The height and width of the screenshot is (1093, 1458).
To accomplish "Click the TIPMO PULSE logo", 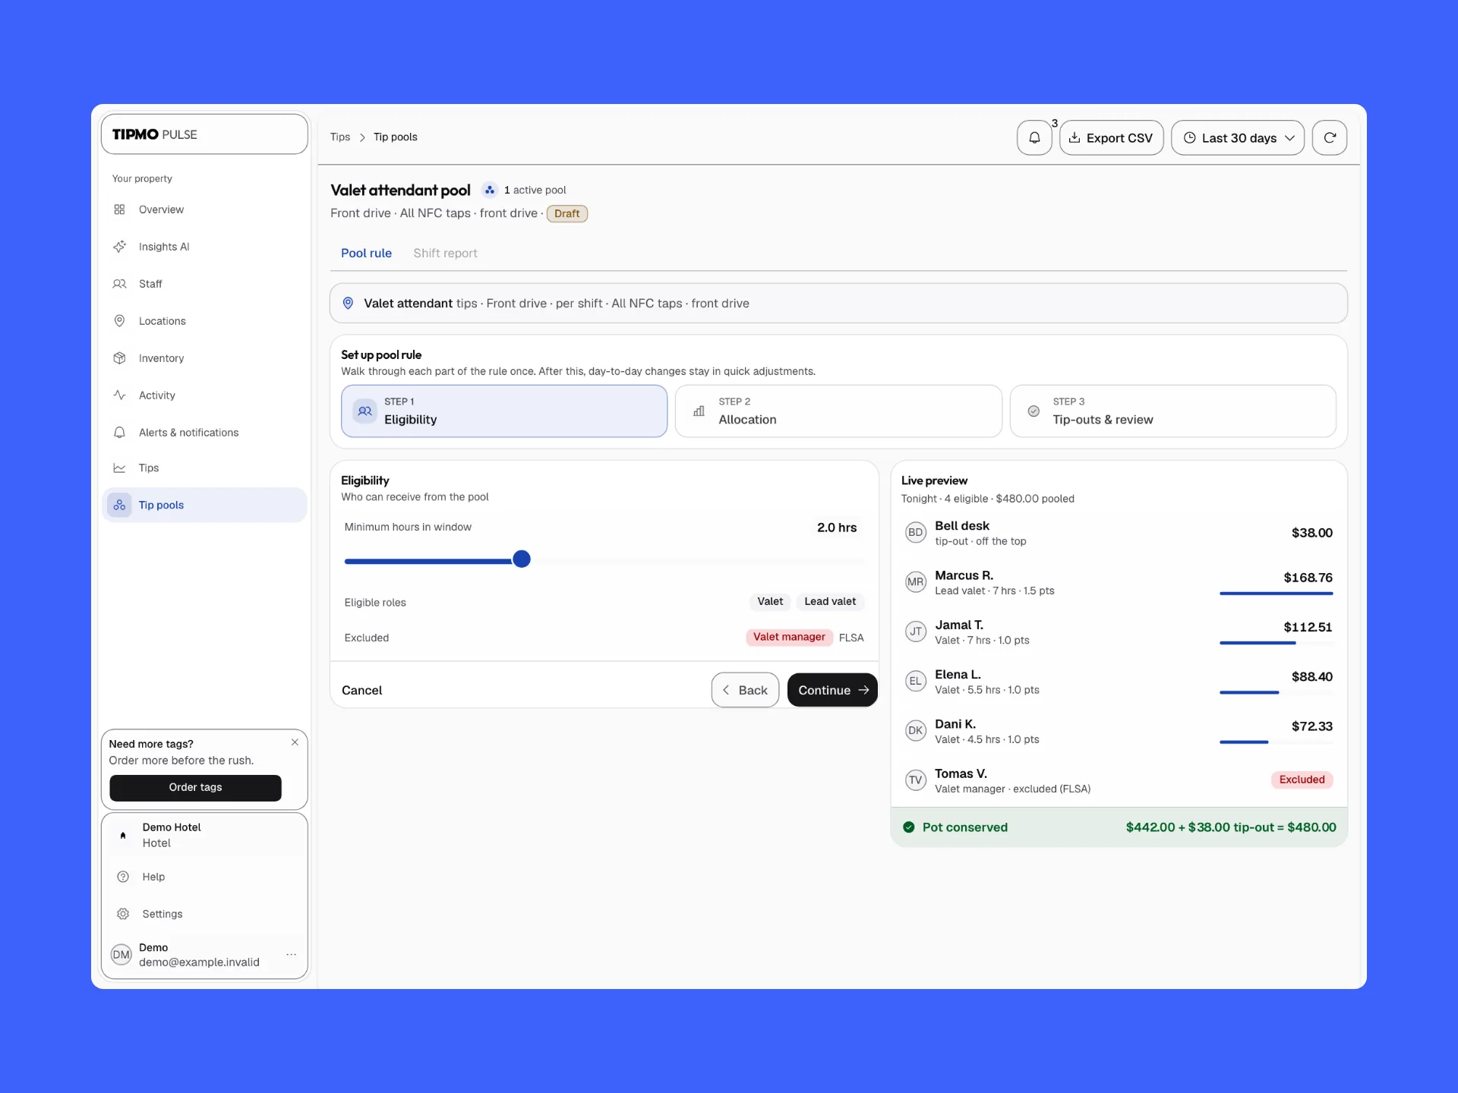I will (x=155, y=134).
